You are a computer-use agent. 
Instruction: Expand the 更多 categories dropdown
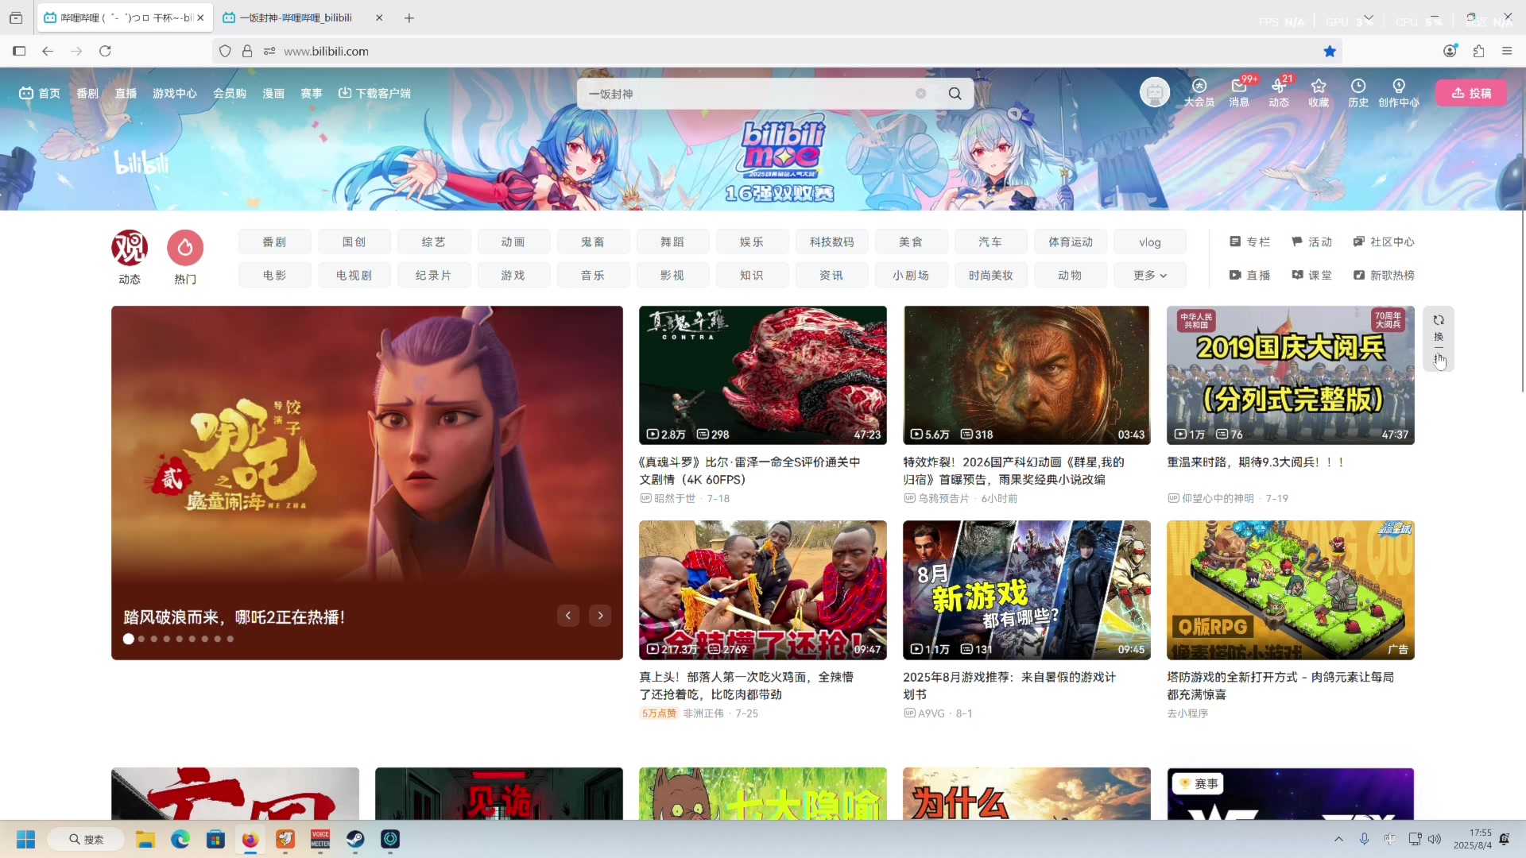1150,275
